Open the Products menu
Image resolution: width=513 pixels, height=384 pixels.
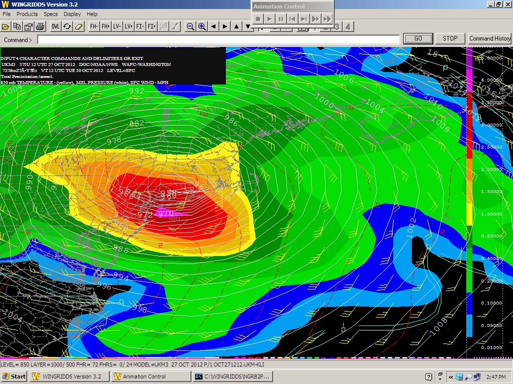(27, 14)
